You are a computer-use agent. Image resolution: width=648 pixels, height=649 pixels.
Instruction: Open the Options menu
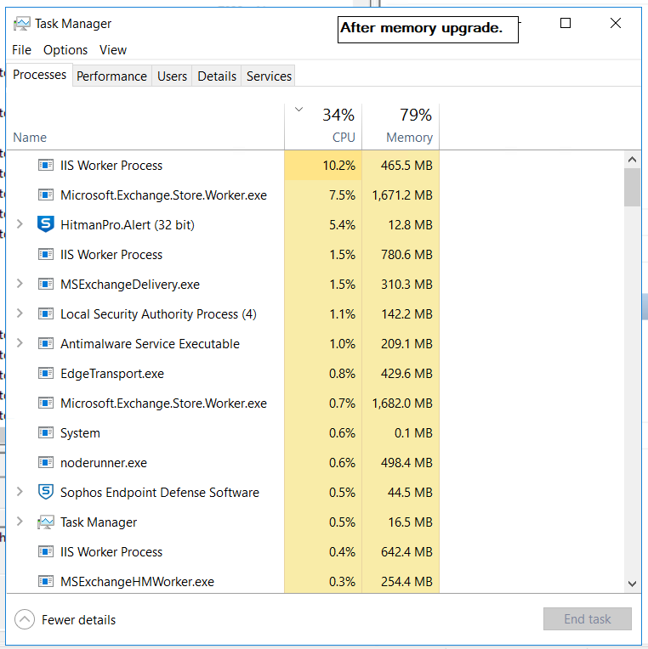65,50
